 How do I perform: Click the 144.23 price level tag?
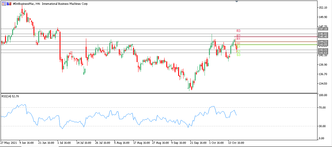click(x=323, y=42)
